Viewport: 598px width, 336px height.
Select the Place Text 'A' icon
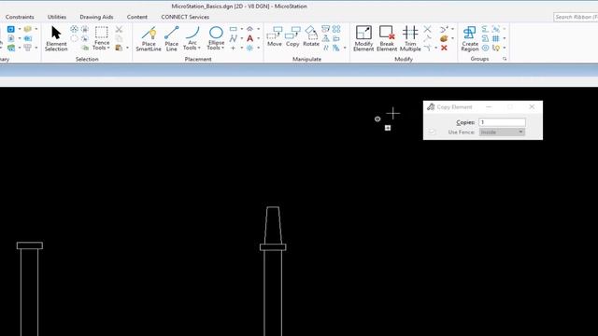249,38
